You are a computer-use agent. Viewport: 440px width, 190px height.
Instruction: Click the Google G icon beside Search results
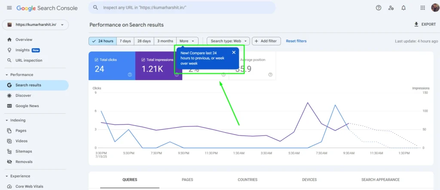click(9, 85)
